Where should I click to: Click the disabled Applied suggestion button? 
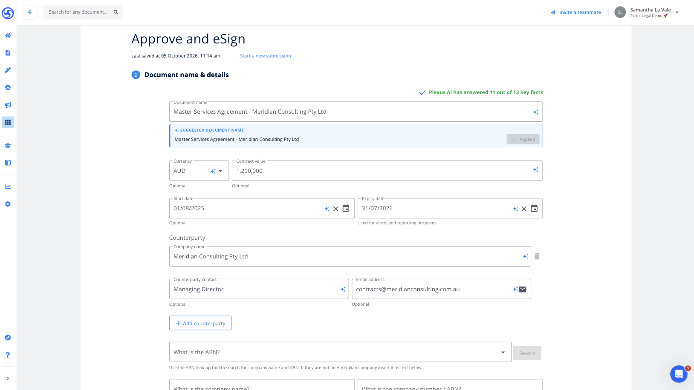point(523,139)
